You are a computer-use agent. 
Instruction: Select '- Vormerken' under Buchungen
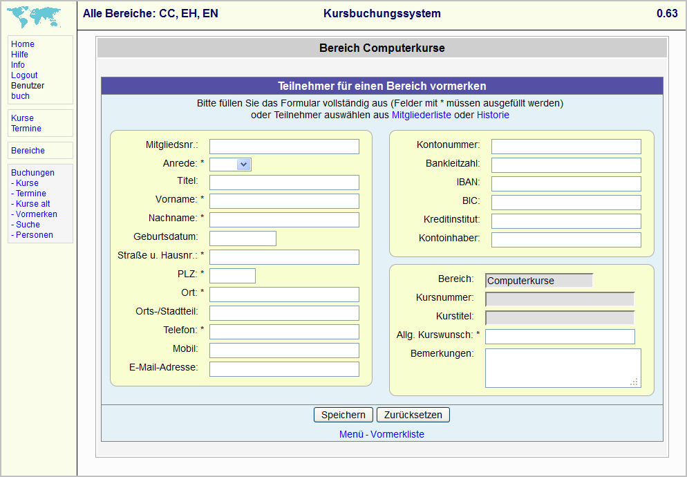point(34,214)
